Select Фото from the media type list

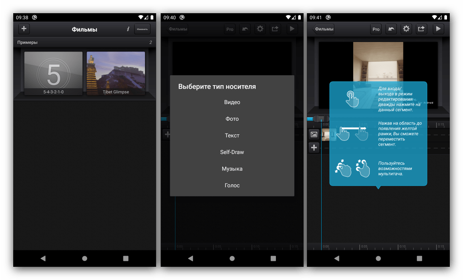point(232,119)
